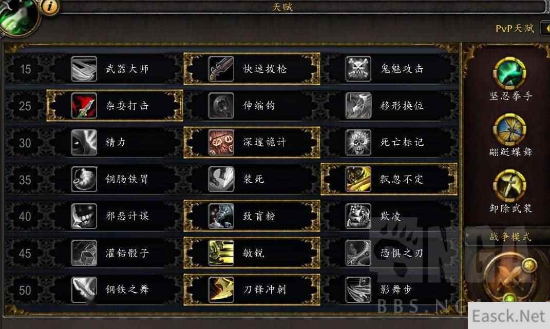Open the 翩跹蝶舞 PvP talent slot
The width and height of the screenshot is (550, 329).
[509, 130]
